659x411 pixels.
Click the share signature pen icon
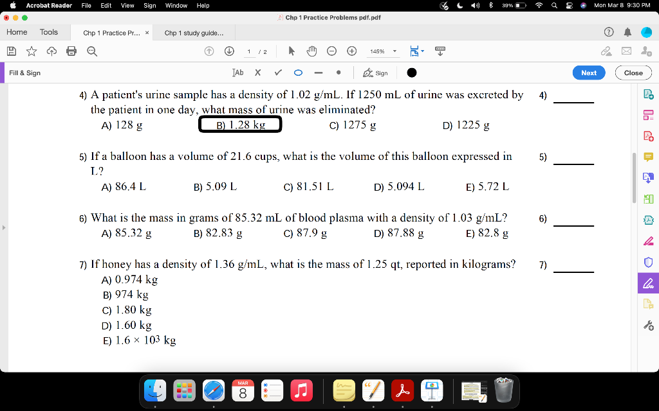click(x=606, y=51)
